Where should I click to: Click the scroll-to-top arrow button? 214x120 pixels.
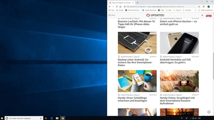coord(209,112)
